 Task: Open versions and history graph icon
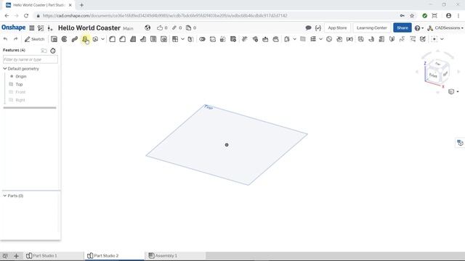(41, 28)
